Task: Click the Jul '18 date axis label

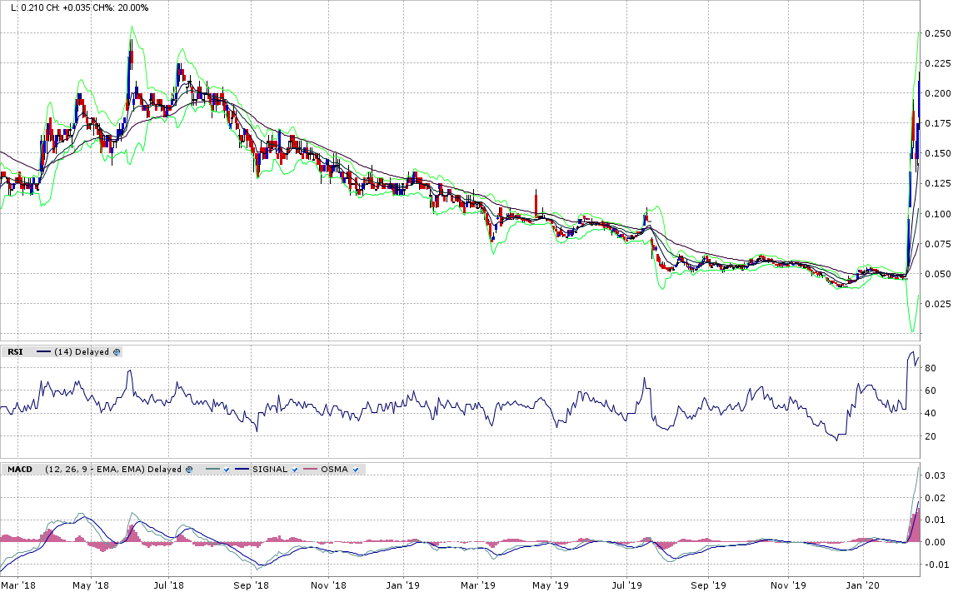Action: pos(168,585)
